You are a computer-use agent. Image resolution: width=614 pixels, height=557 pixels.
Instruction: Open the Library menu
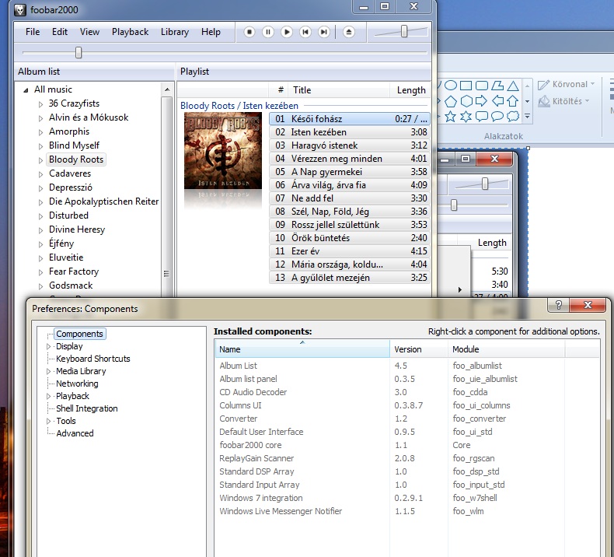(175, 32)
